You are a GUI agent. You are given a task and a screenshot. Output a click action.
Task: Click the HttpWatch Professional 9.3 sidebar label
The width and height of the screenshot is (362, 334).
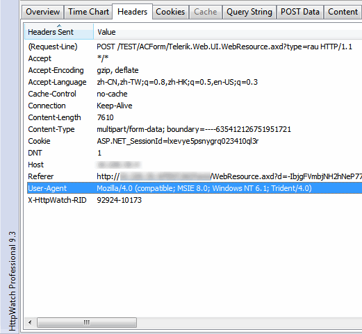click(x=13, y=281)
